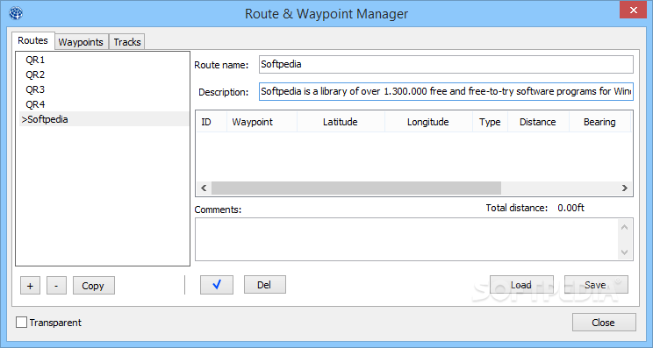Viewport: 653px width, 348px height.
Task: Click the Latitude column header
Action: tap(341, 122)
